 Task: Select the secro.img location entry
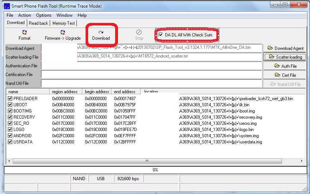pyautogui.click(x=218, y=123)
